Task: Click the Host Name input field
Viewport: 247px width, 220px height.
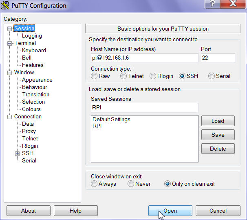Action: click(144, 58)
